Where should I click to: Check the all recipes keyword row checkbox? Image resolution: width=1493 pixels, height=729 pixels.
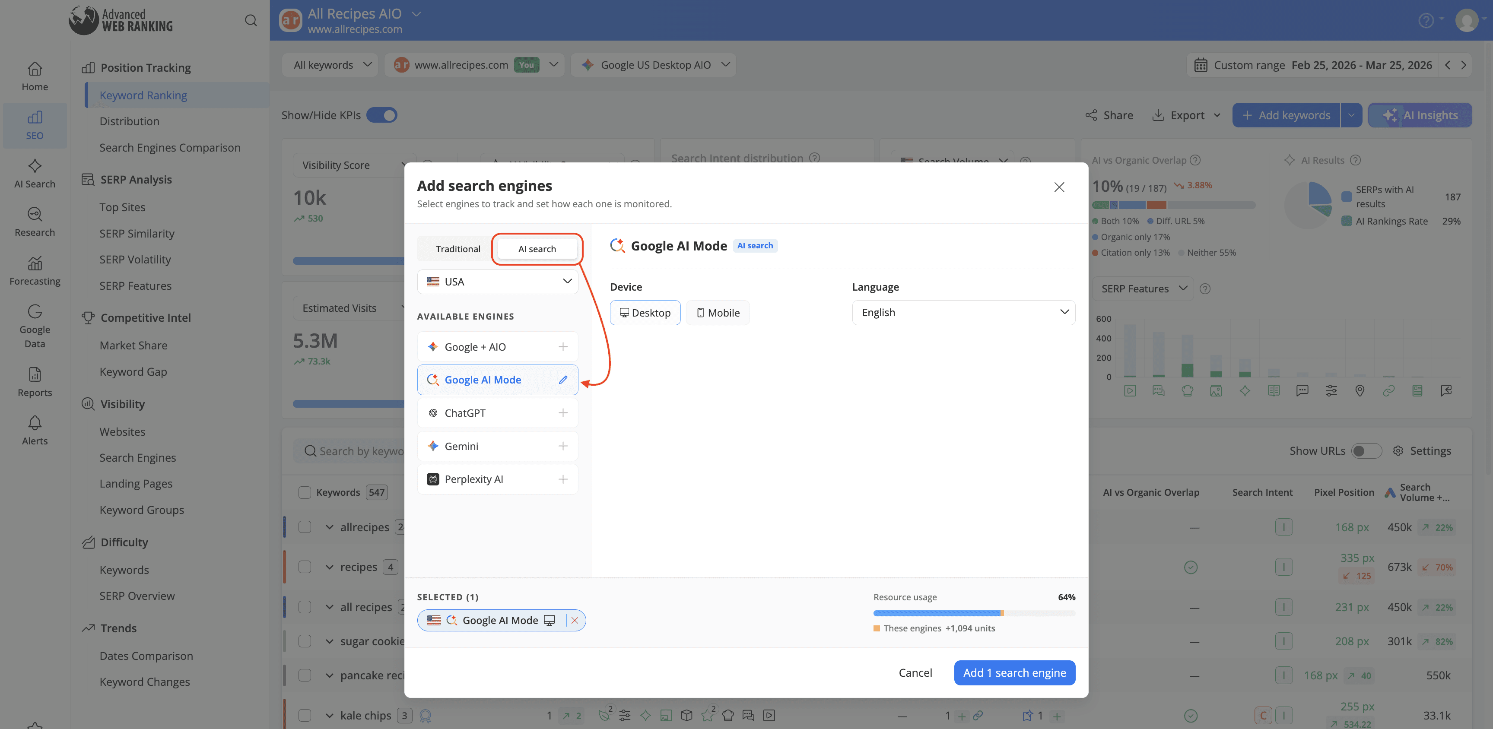[x=304, y=607]
